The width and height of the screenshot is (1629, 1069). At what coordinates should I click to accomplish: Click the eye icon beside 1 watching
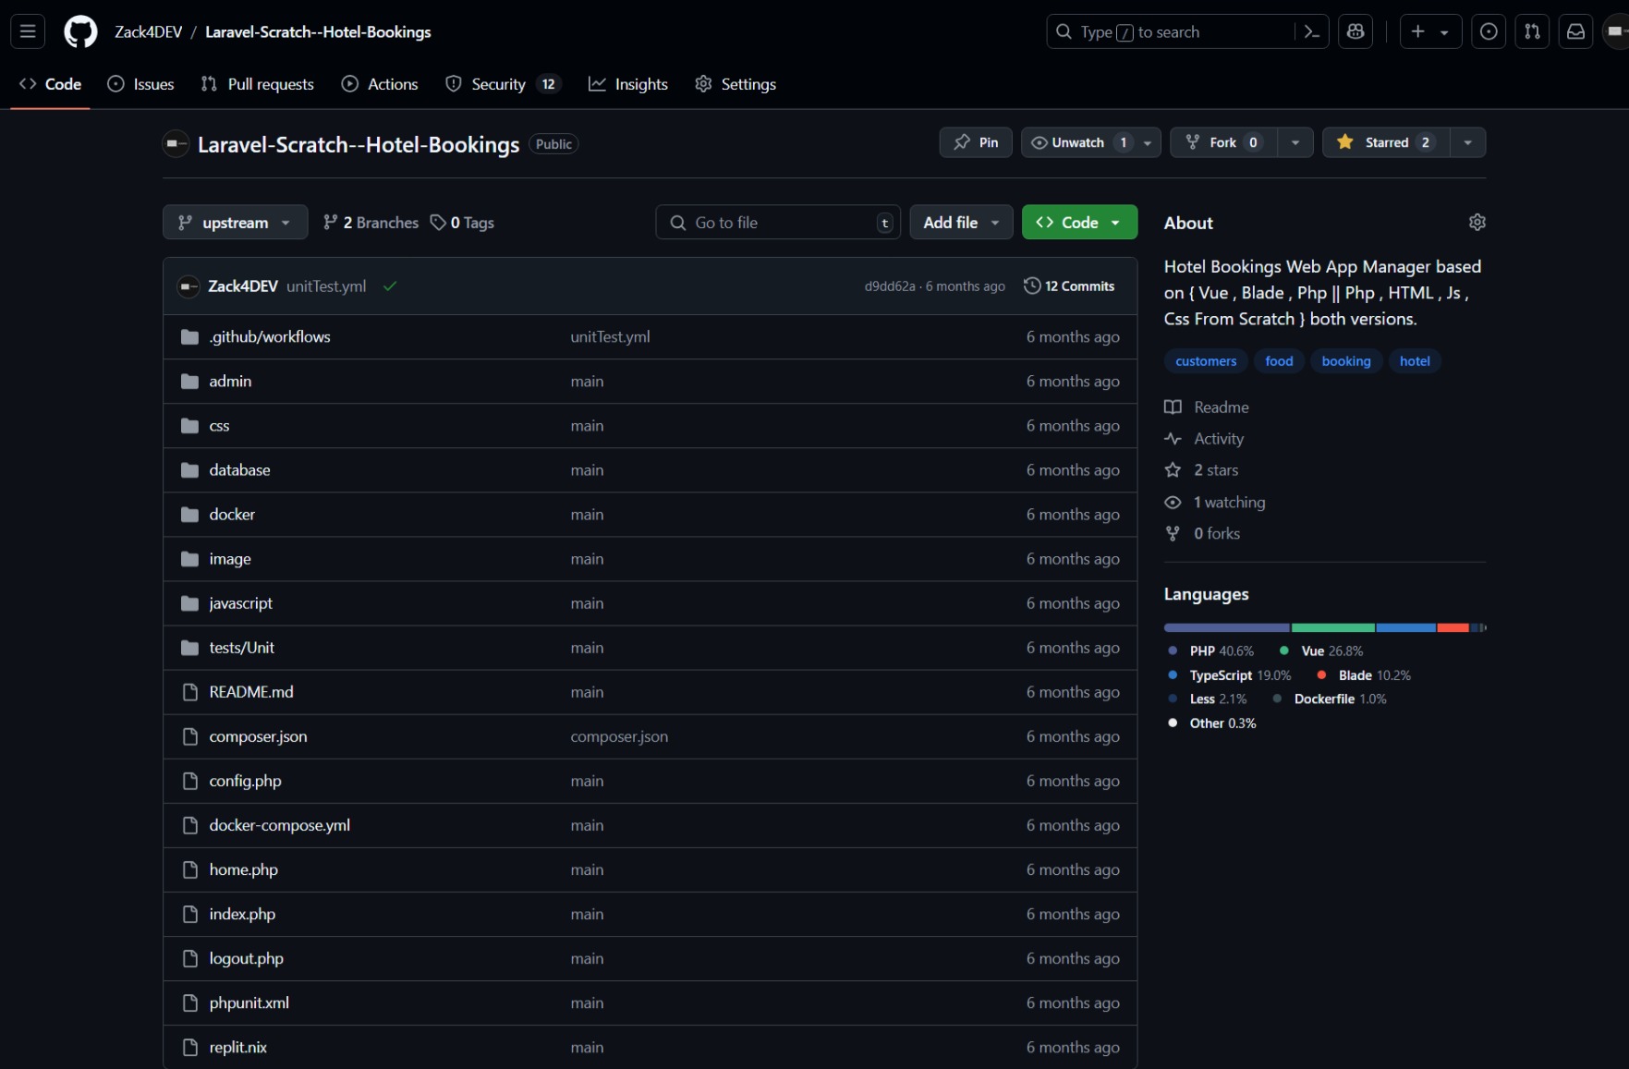(1173, 503)
